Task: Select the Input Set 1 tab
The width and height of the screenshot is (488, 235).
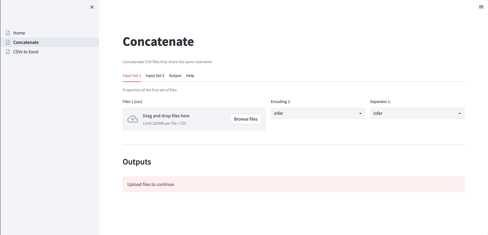Action: (132, 75)
